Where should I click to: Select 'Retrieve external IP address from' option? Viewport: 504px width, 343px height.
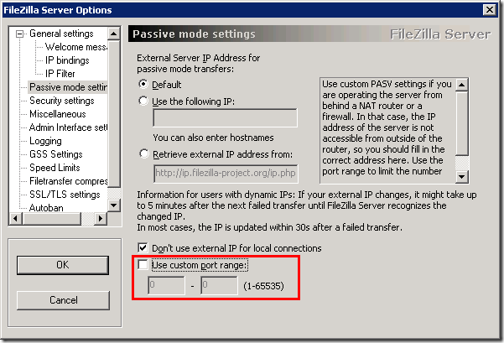click(x=145, y=154)
